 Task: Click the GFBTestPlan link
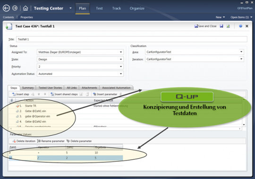[245, 8]
